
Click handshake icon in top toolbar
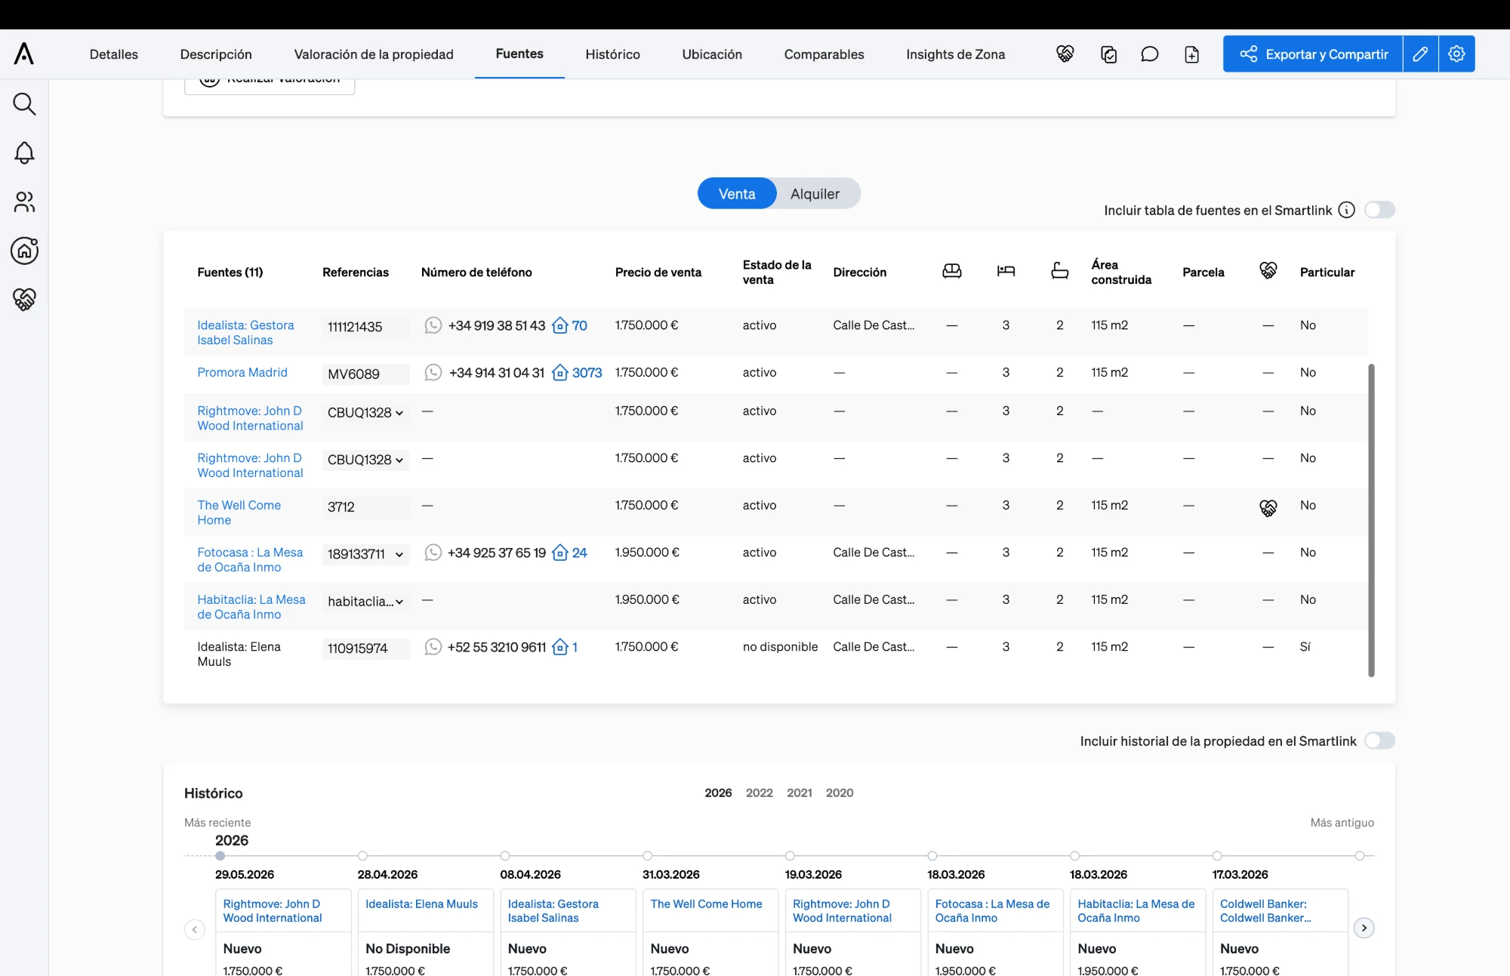pos(1065,54)
